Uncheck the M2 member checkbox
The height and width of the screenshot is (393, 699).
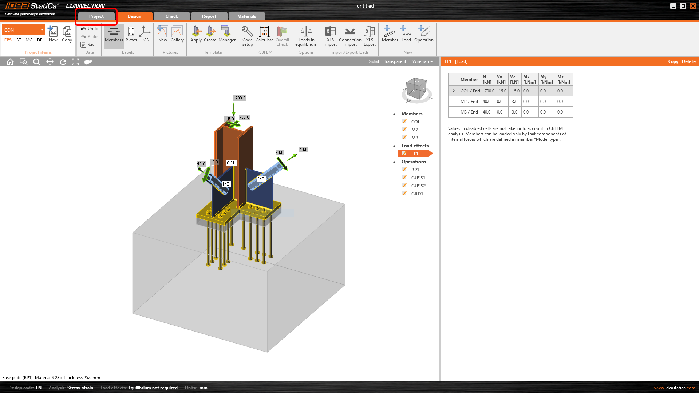tap(404, 130)
